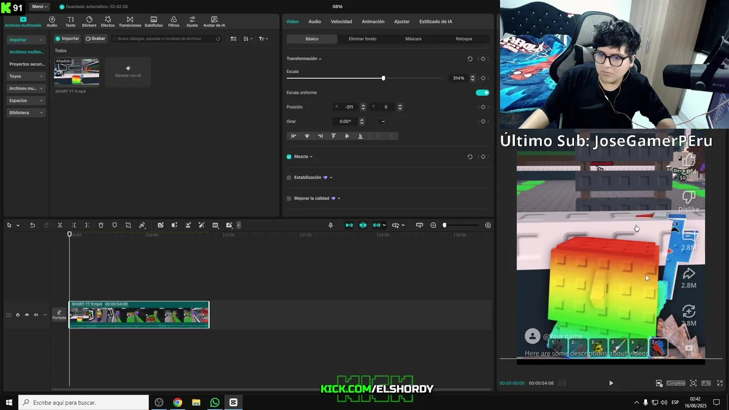Toggle auto snapping in timeline toolbar
Screen dimensions: 729x410
pyautogui.click(x=363, y=225)
